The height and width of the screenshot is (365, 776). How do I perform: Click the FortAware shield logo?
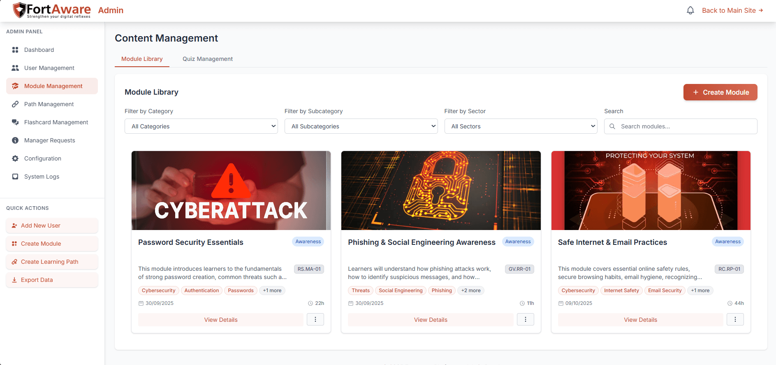19,10
